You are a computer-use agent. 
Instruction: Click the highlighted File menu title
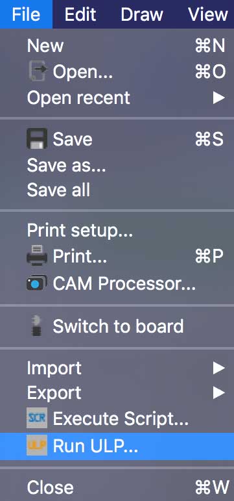26,14
